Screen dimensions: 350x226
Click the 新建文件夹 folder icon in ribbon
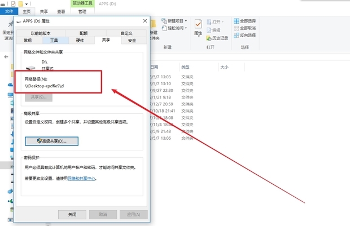tap(154, 24)
